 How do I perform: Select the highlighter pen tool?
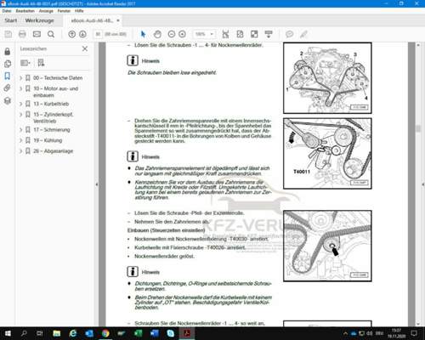[x=303, y=34]
